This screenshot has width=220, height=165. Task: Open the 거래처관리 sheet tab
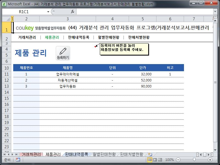(31, 155)
